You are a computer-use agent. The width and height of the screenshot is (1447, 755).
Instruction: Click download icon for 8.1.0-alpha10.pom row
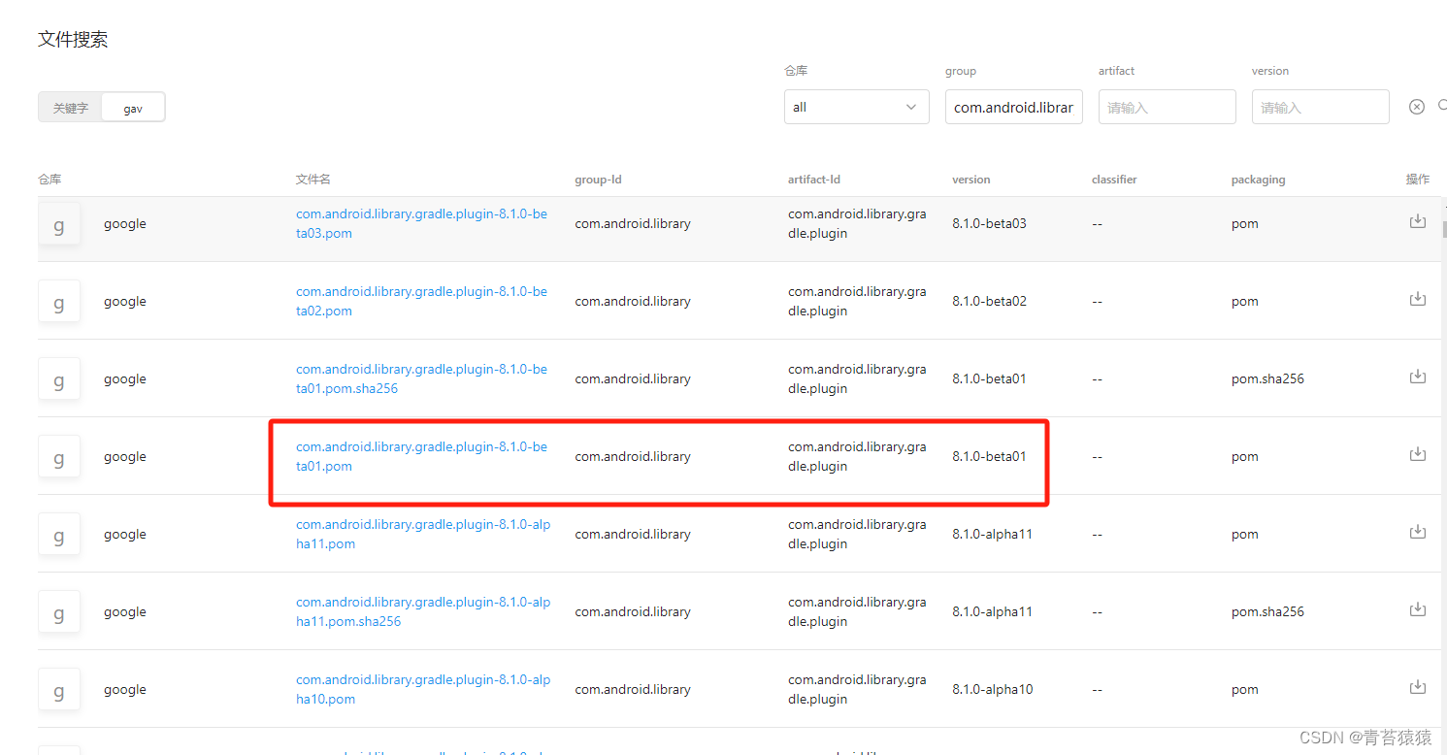[x=1418, y=687]
